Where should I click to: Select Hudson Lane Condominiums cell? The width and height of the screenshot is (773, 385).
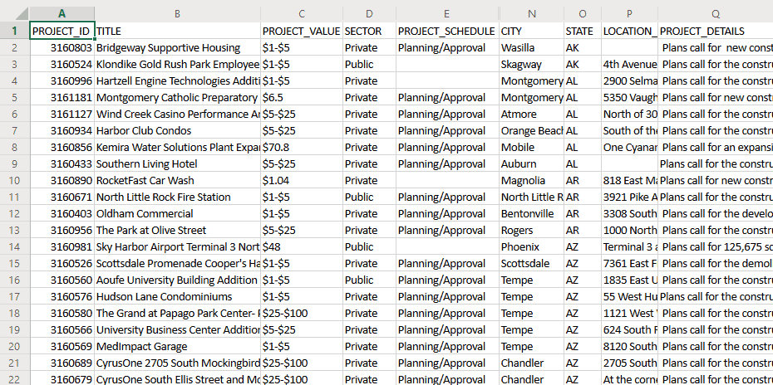tap(178, 296)
